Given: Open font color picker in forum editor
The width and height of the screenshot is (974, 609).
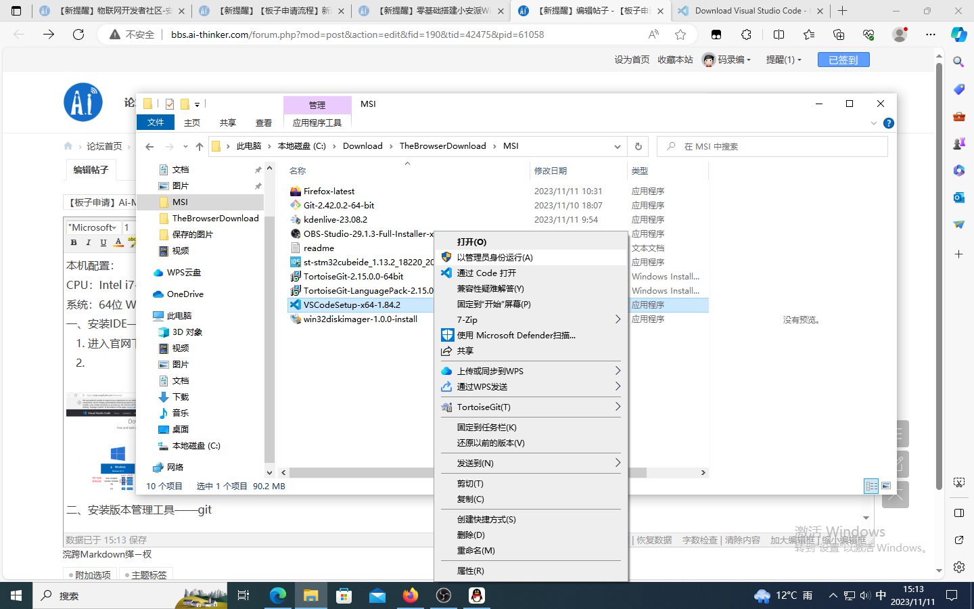Looking at the screenshot, I should [x=118, y=242].
